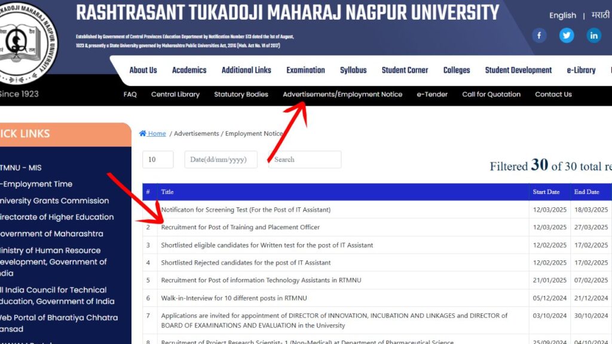Open the e-Employment Time quick link
The width and height of the screenshot is (612, 344).
coord(36,184)
